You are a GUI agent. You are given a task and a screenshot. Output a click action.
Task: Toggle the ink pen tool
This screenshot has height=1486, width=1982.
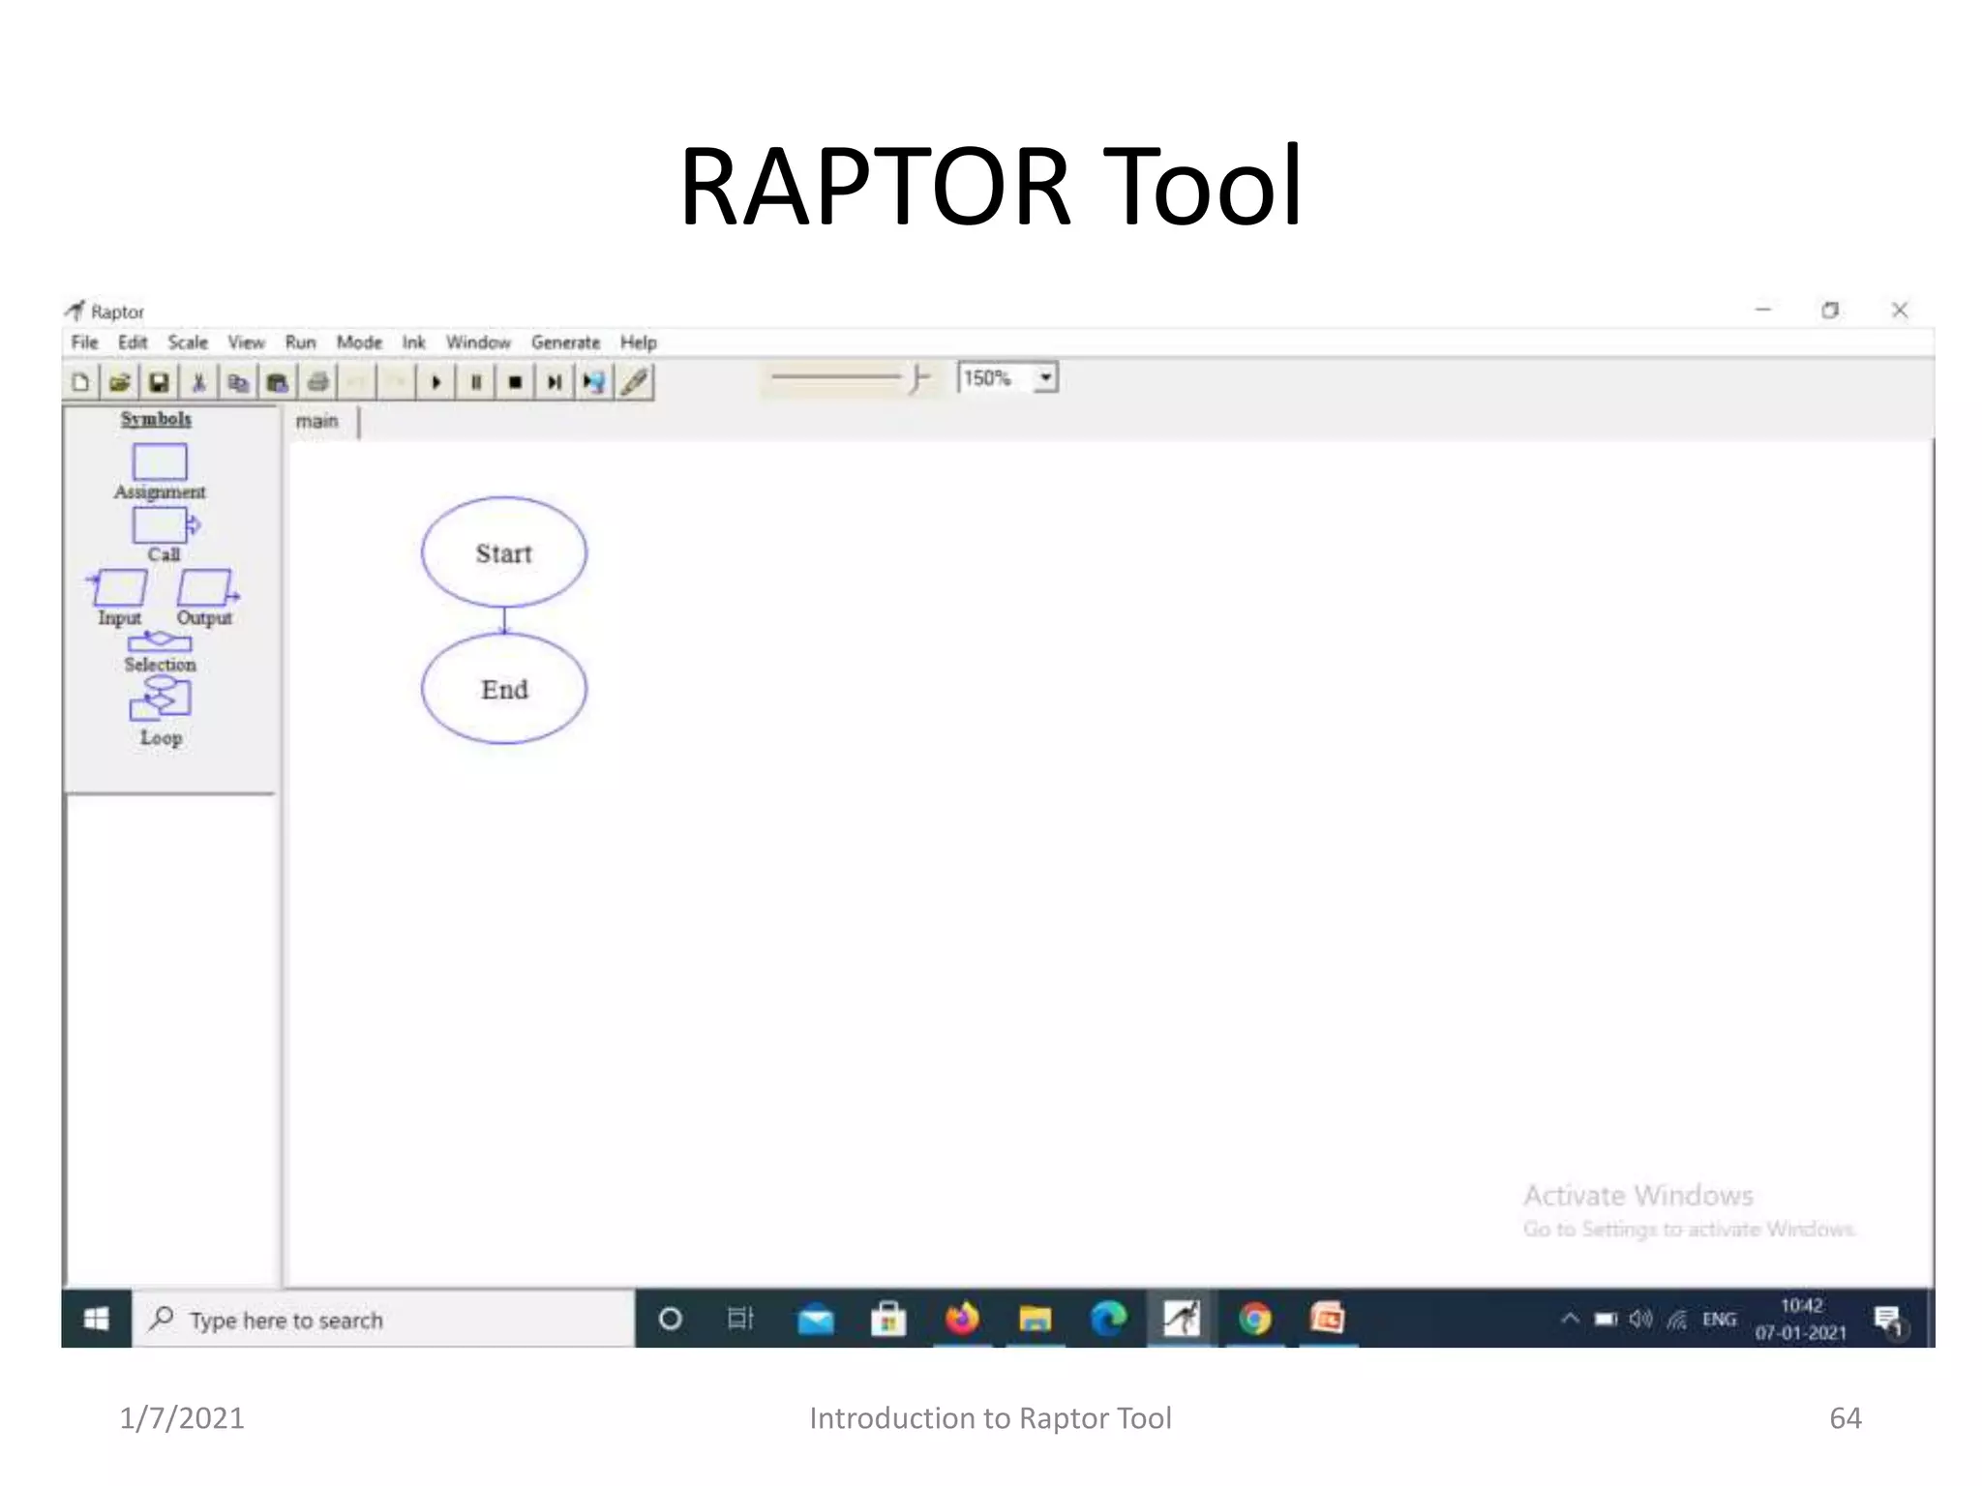click(634, 382)
